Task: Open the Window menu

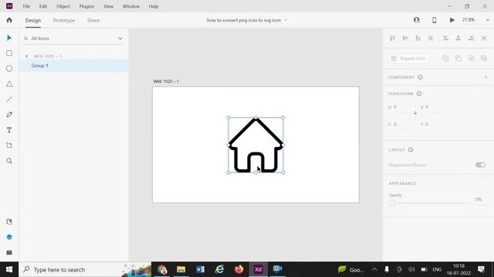Action: (x=131, y=6)
